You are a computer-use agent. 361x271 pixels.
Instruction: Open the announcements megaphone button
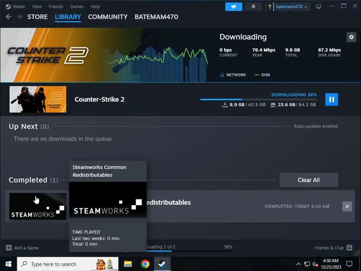pyautogui.click(x=233, y=7)
